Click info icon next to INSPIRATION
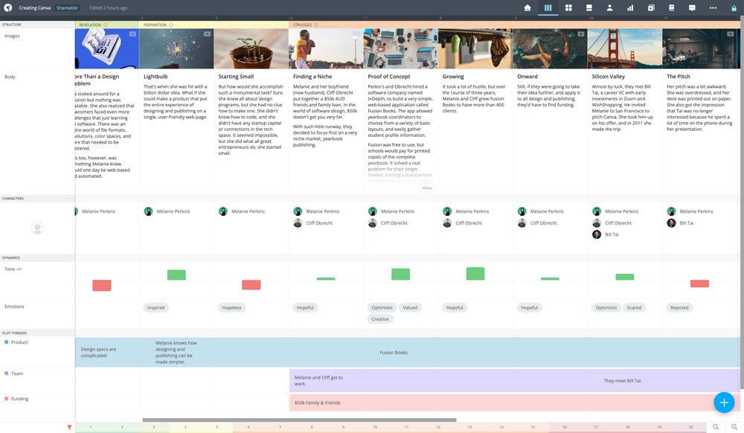The image size is (744, 433). click(171, 25)
